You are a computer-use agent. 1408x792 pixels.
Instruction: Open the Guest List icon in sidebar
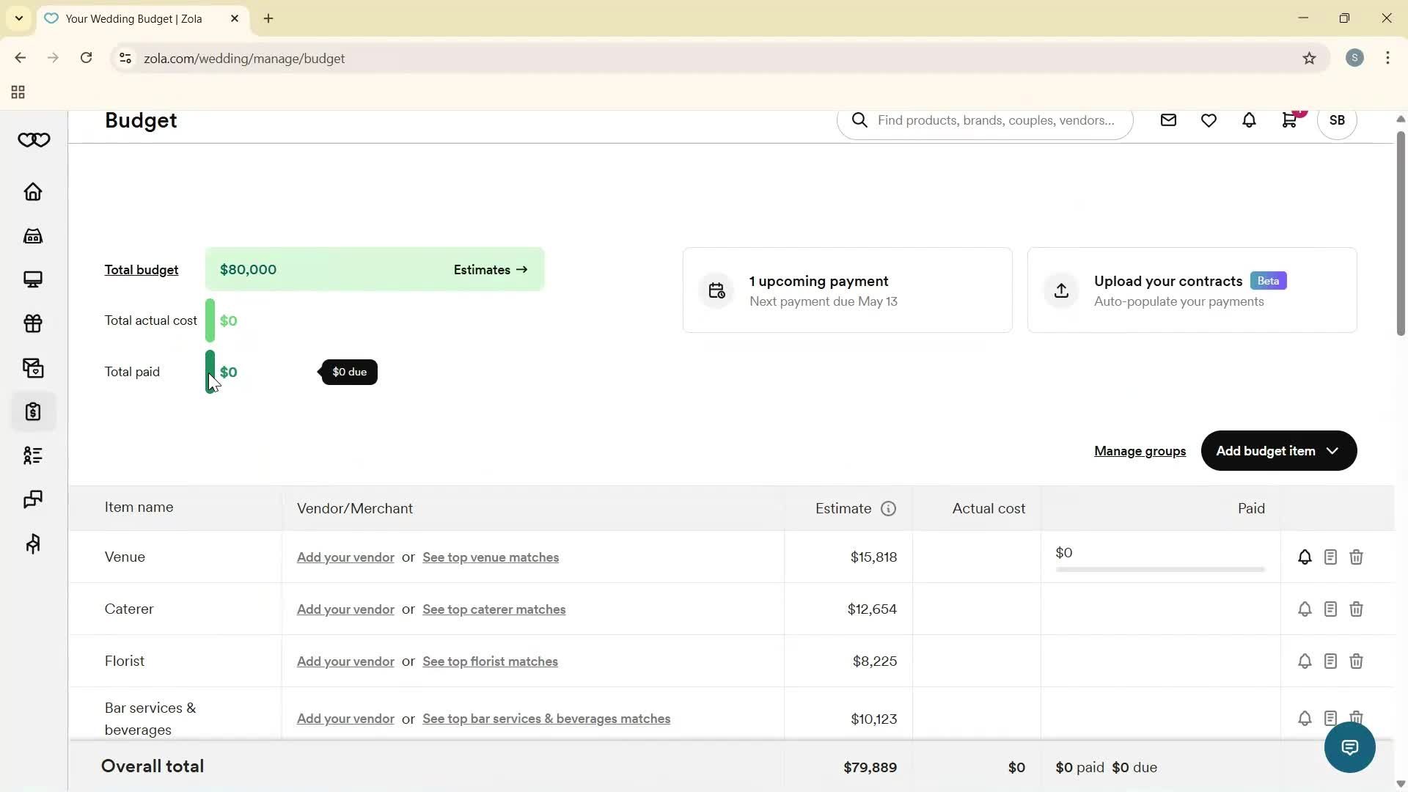pos(32,455)
